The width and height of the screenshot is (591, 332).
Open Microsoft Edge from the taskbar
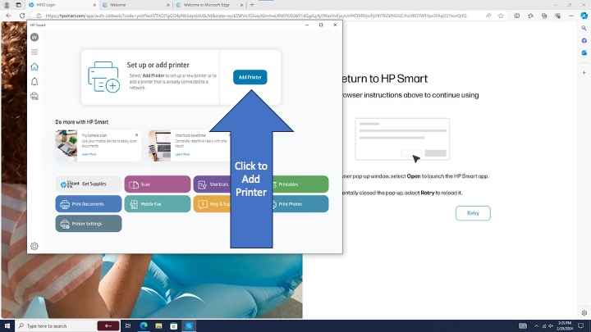144,326
